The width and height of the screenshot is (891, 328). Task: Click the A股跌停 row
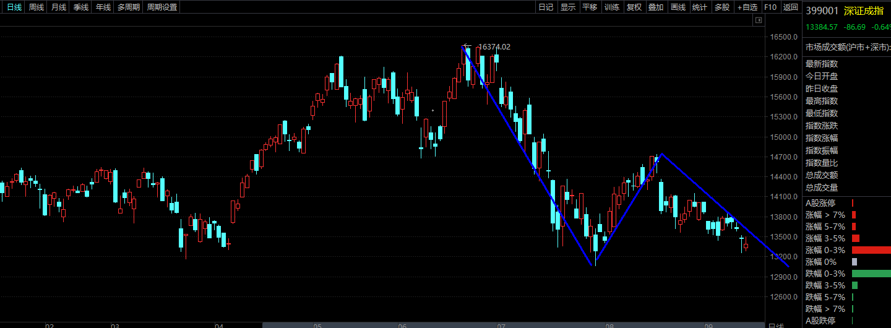[848, 321]
